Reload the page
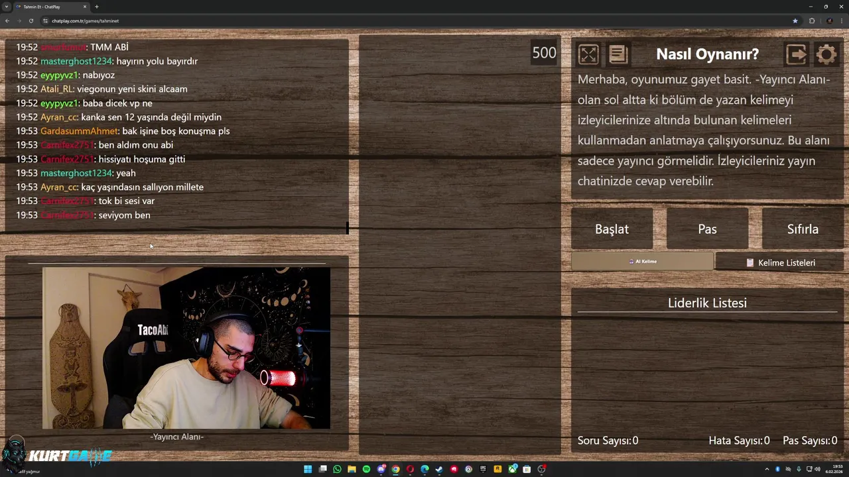The width and height of the screenshot is (849, 477). (31, 21)
